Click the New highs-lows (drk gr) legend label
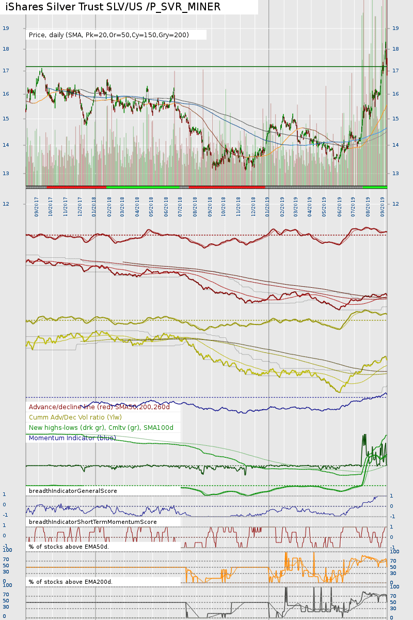 (101, 428)
